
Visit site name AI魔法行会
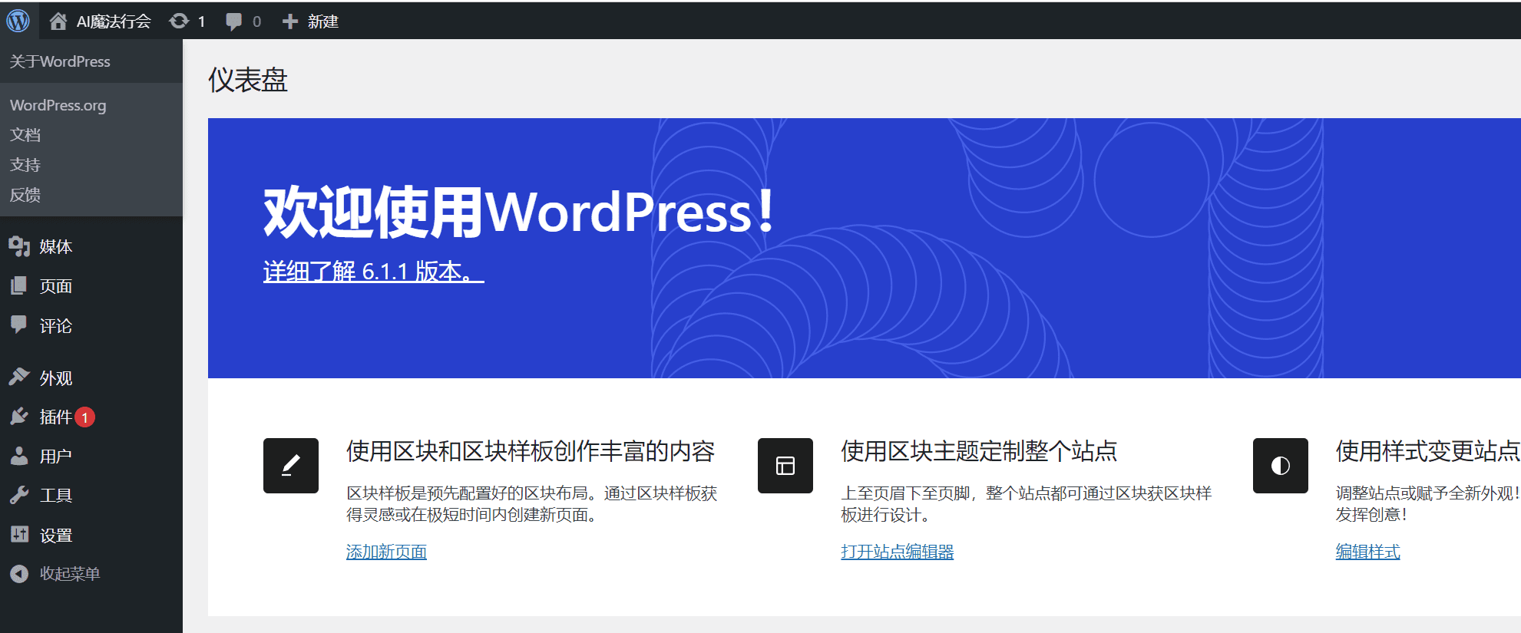[x=114, y=21]
